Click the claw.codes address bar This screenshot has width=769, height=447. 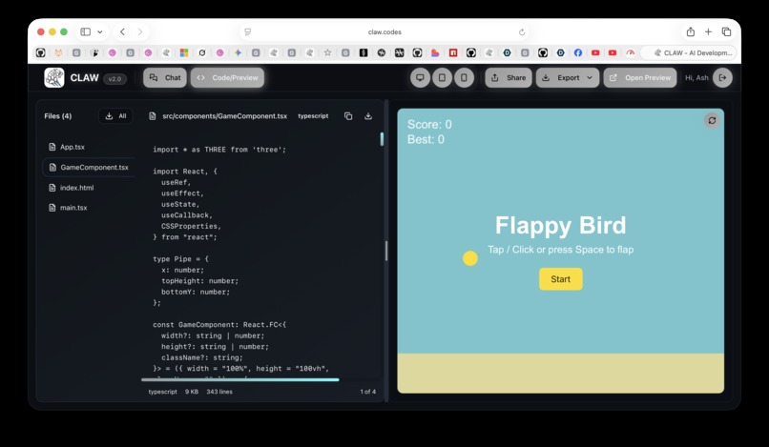pos(384,31)
